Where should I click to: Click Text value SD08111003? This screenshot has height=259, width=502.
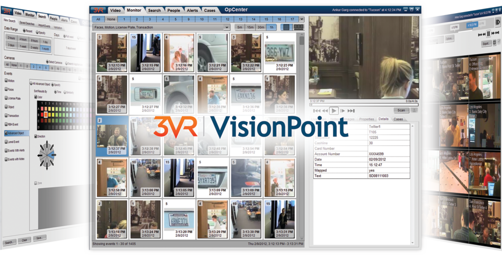[x=380, y=176]
